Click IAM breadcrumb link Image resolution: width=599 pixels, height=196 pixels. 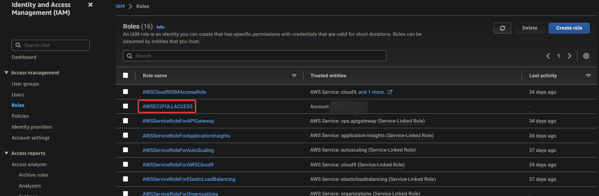coord(120,6)
